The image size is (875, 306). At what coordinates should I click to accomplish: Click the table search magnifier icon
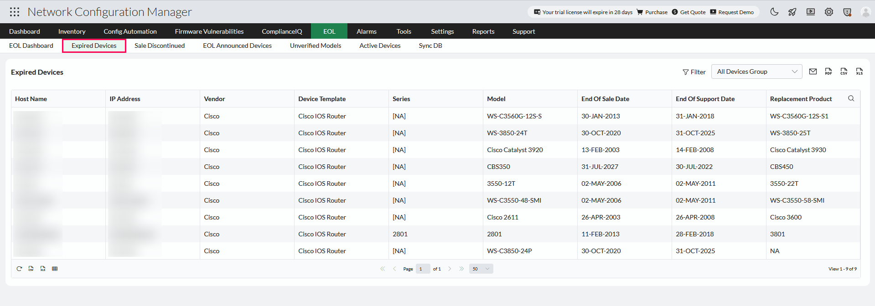tap(851, 98)
